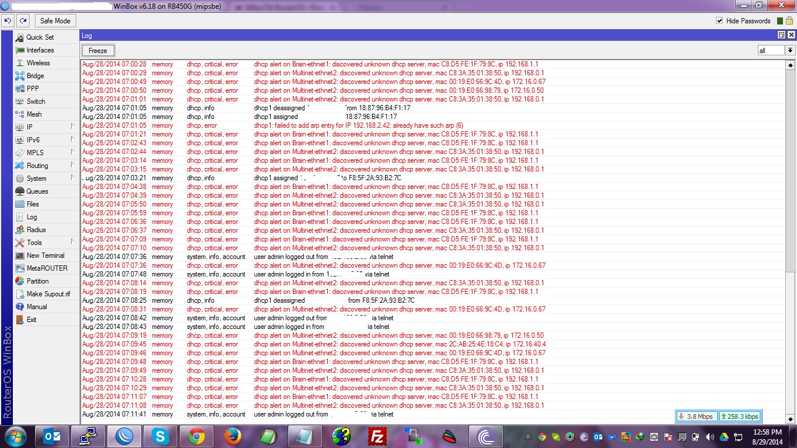
Task: Select the log entry at 07:08:25
Action: (x=434, y=300)
